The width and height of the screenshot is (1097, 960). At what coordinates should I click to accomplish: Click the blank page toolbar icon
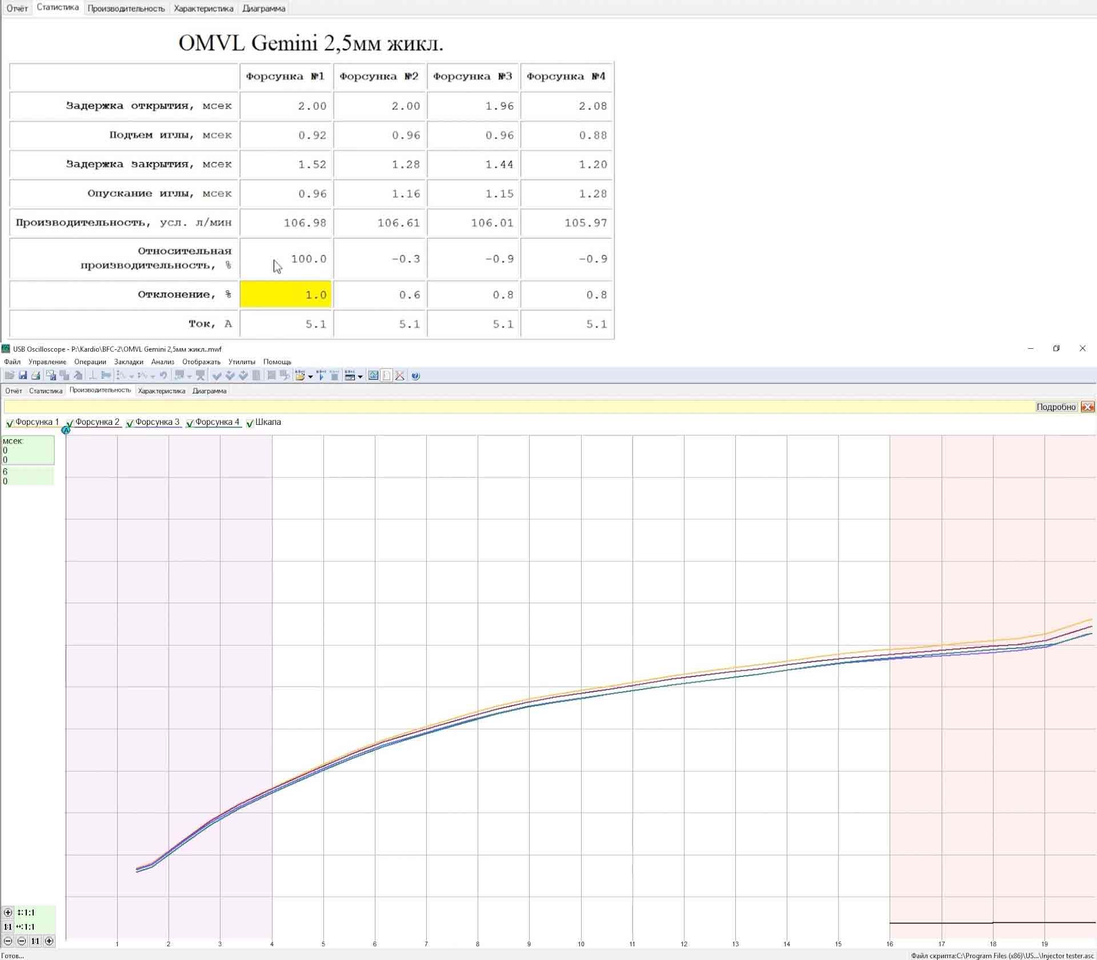click(x=387, y=376)
